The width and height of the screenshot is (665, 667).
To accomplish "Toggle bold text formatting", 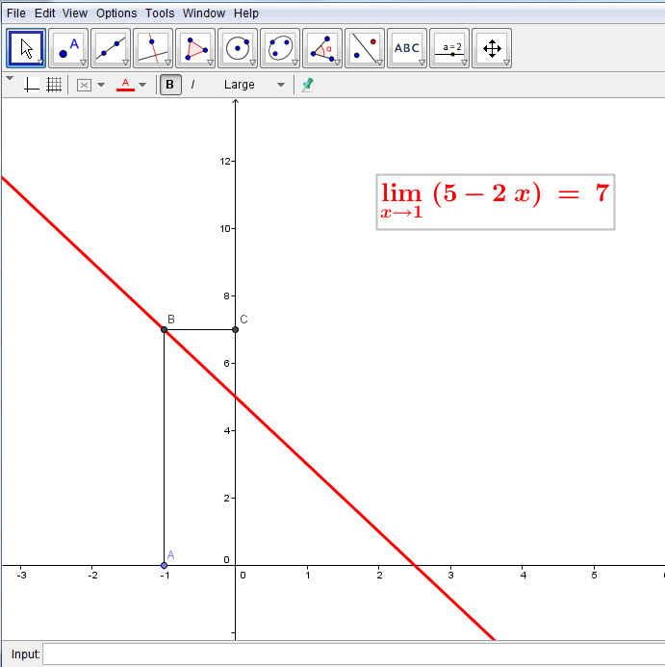I will click(x=170, y=85).
